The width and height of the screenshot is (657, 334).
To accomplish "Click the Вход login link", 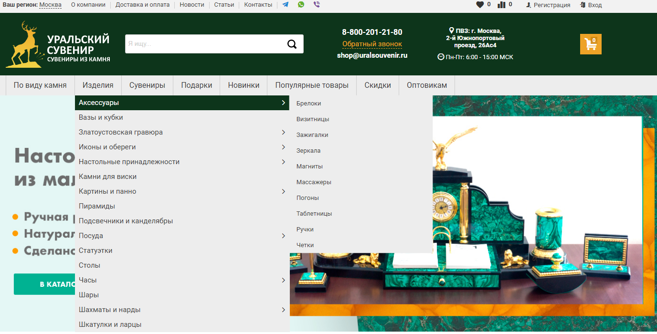I will pos(594,5).
